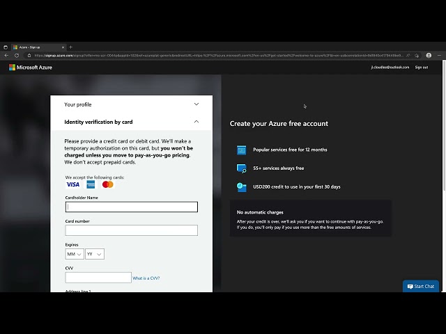Open the tab actions menu icon
The width and height of the screenshot is (446, 334).
6,47
